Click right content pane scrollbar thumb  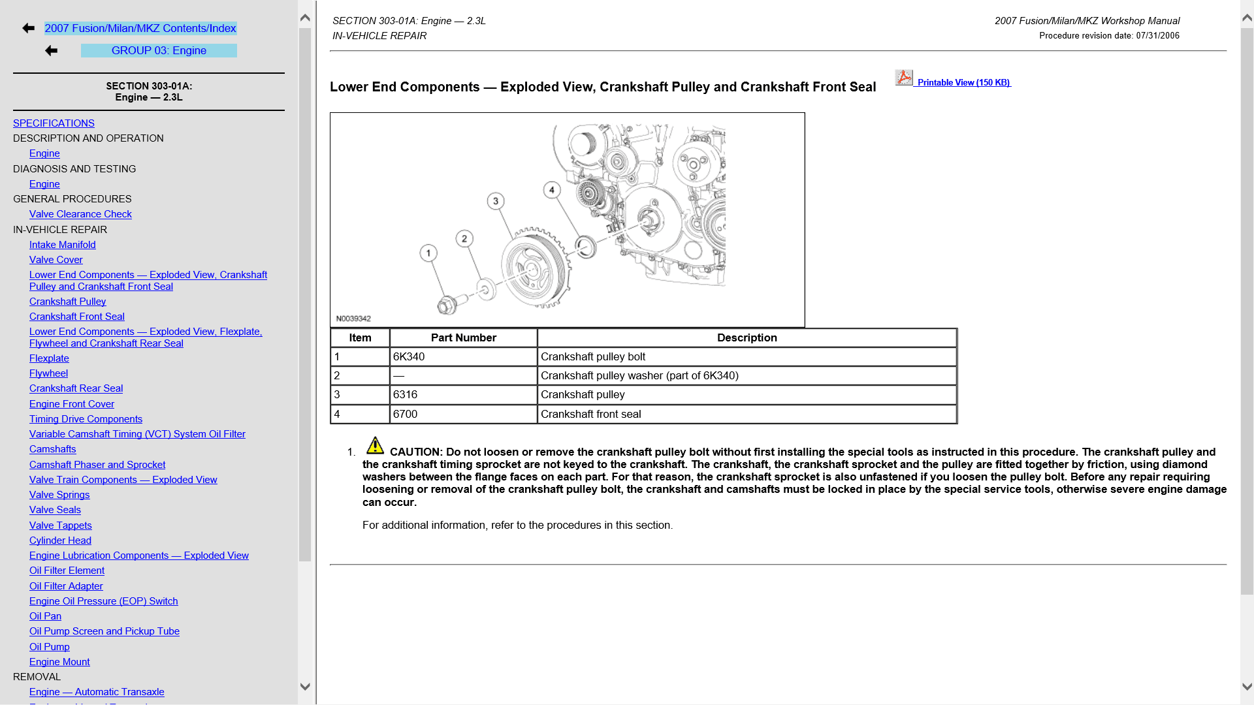click(x=1247, y=311)
